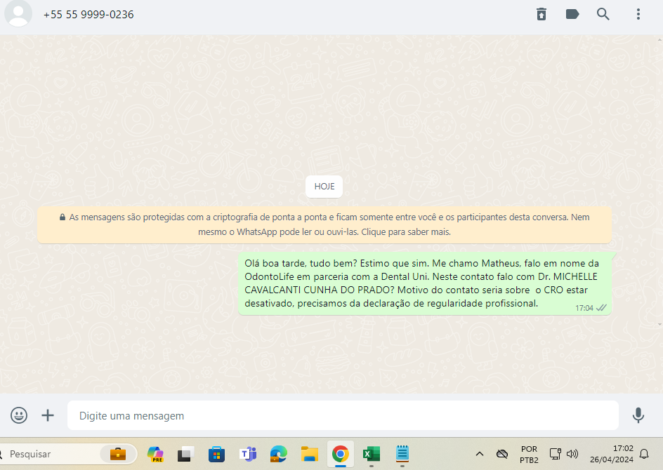
Task: Open the end-to-end encryption notice
Action: click(324, 224)
